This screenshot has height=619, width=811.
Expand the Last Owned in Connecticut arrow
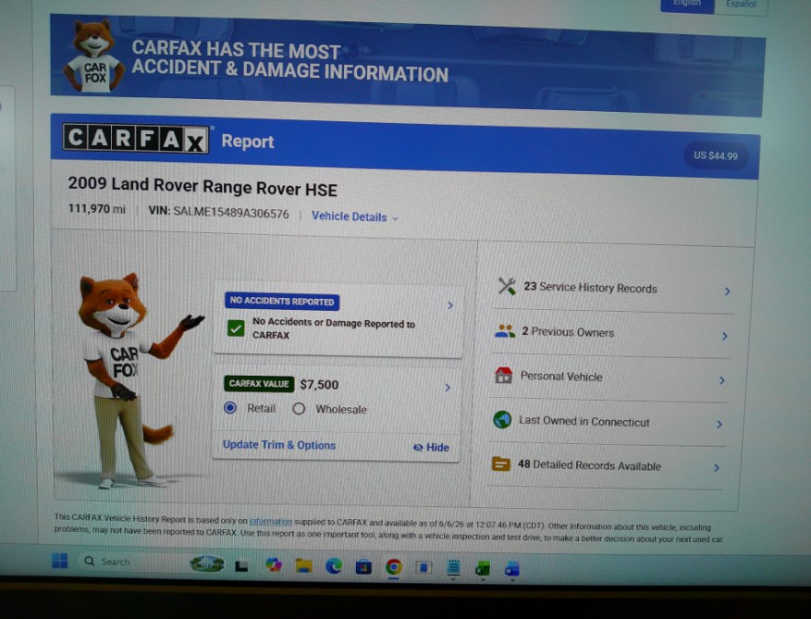(x=719, y=424)
